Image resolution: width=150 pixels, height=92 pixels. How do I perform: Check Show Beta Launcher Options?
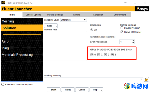[3, 84]
